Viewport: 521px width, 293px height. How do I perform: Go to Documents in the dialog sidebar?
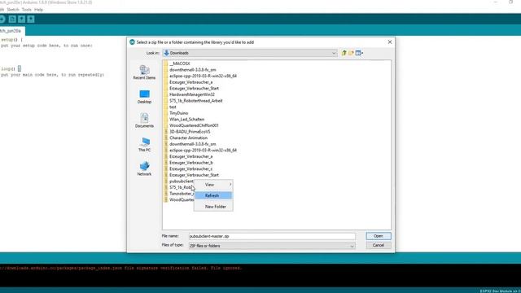[144, 120]
